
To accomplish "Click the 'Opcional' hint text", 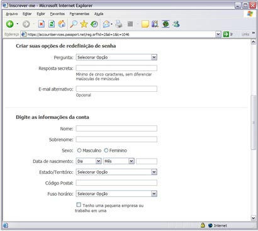I will click(84, 95).
